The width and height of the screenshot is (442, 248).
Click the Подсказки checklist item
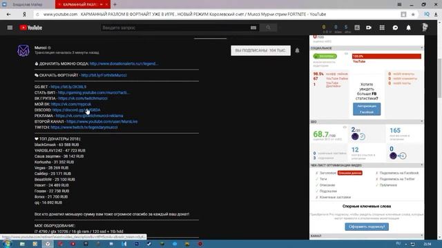pos(328,192)
